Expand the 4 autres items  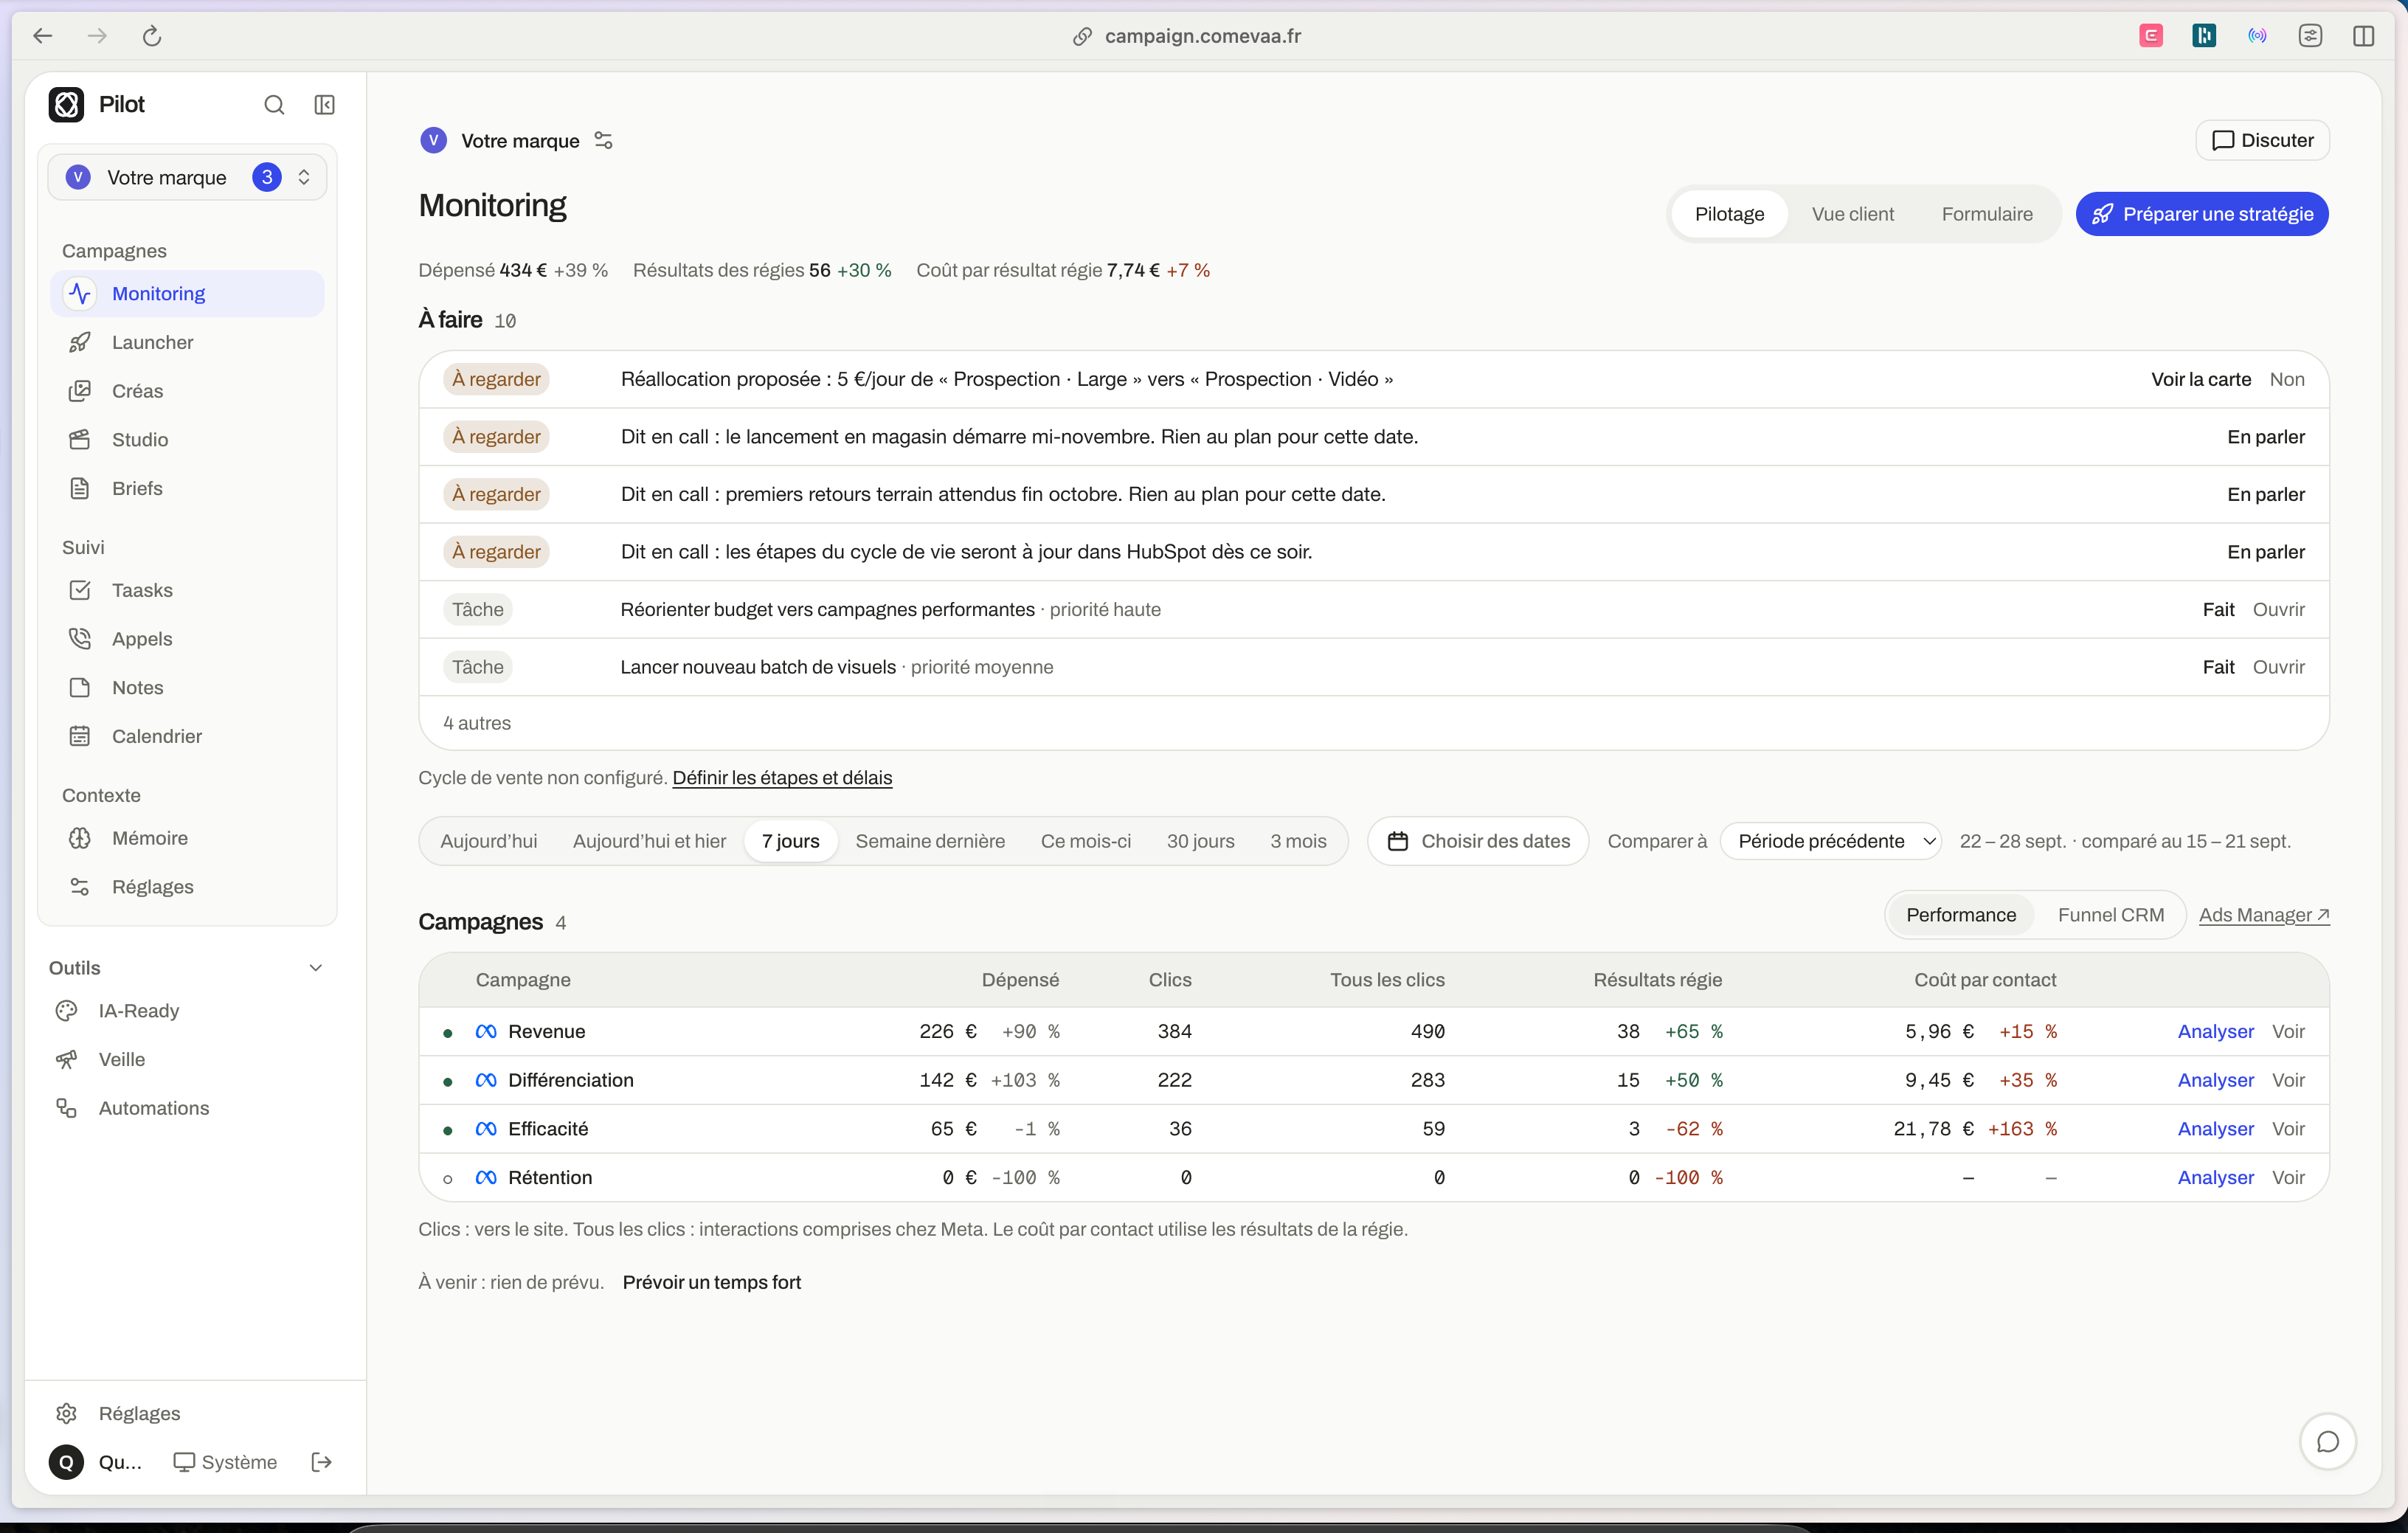477,723
